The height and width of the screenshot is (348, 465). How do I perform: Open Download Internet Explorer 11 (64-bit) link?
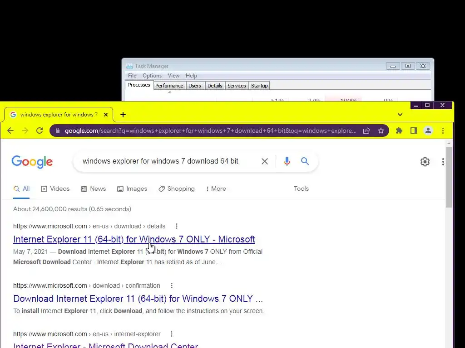[138, 299]
